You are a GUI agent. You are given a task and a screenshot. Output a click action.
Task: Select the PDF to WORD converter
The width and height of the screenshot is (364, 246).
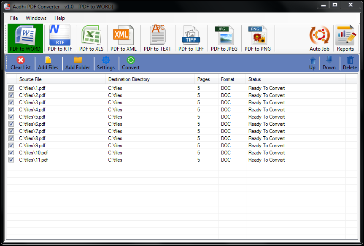[25, 38]
